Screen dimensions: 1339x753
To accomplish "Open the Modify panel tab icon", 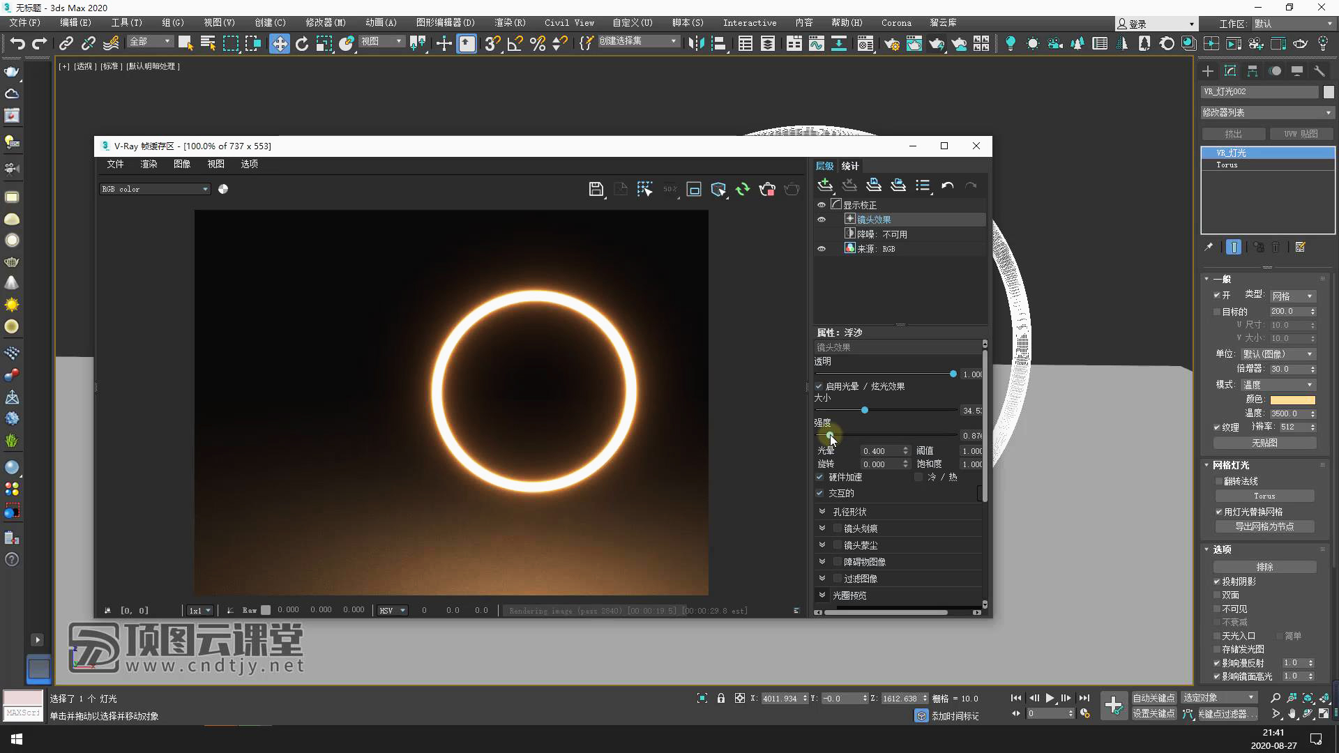I will point(1230,71).
